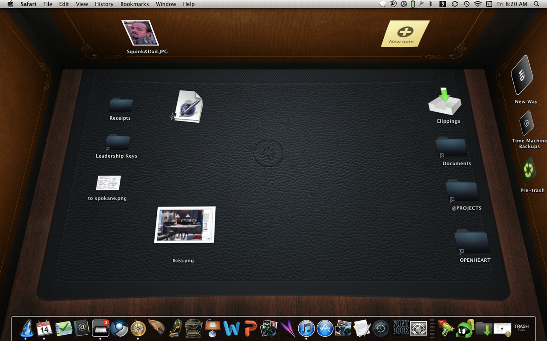The width and height of the screenshot is (547, 341).
Task: Open the Pre-trash recycle icon
Action: [529, 170]
